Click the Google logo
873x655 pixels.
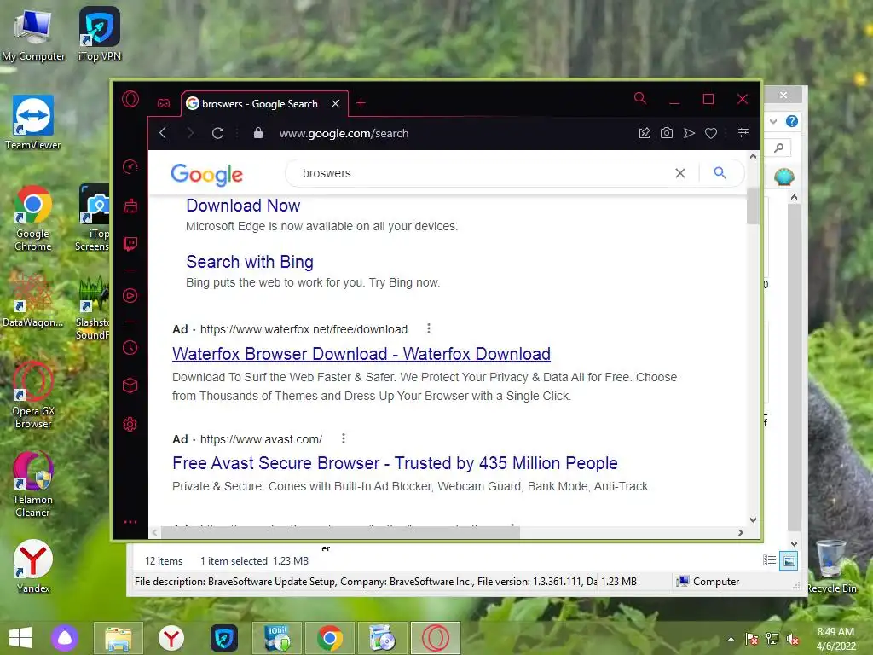pyautogui.click(x=206, y=175)
